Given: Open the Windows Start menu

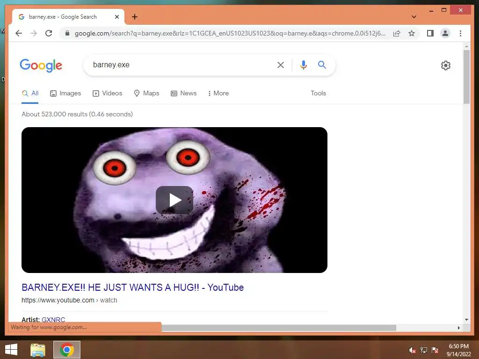Looking at the screenshot, I should pyautogui.click(x=11, y=350).
